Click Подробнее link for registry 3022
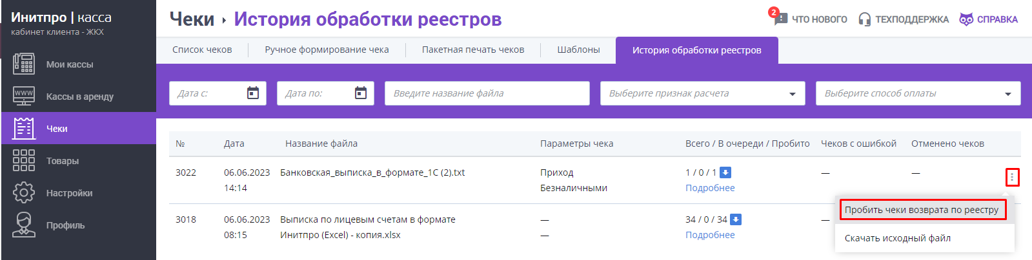Image resolution: width=1032 pixels, height=260 pixels. tap(710, 188)
